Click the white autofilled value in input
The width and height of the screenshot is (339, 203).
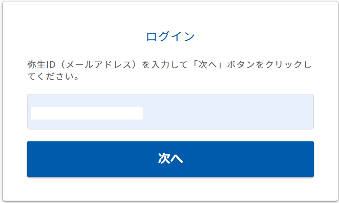point(87,113)
